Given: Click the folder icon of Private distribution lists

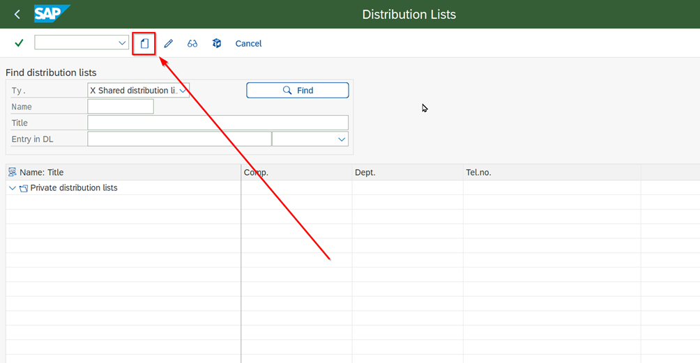Looking at the screenshot, I should [x=24, y=188].
